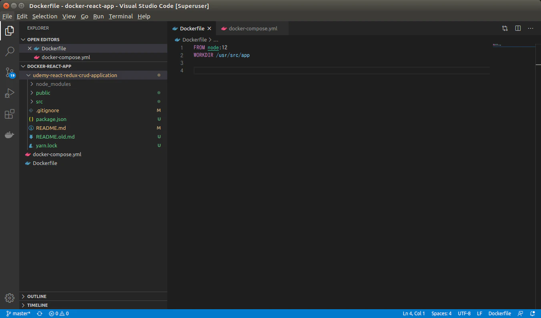
Task: Open the Explorer view in activity bar
Action: point(10,31)
